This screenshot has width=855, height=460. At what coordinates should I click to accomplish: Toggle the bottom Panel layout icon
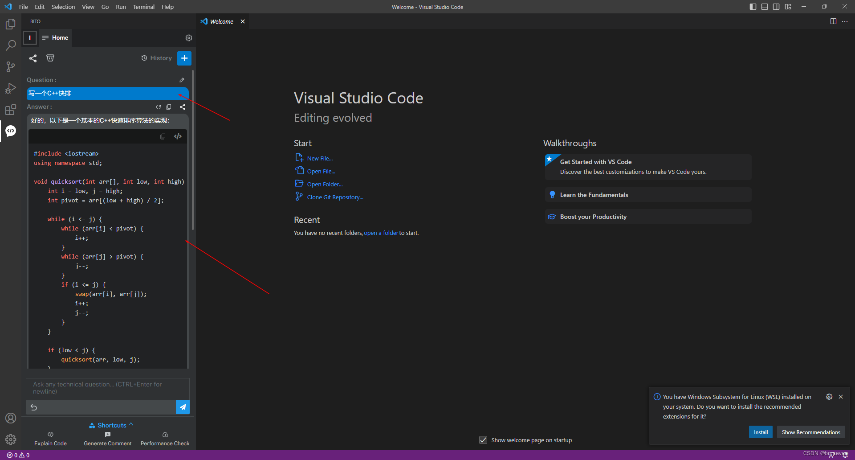(x=765, y=7)
